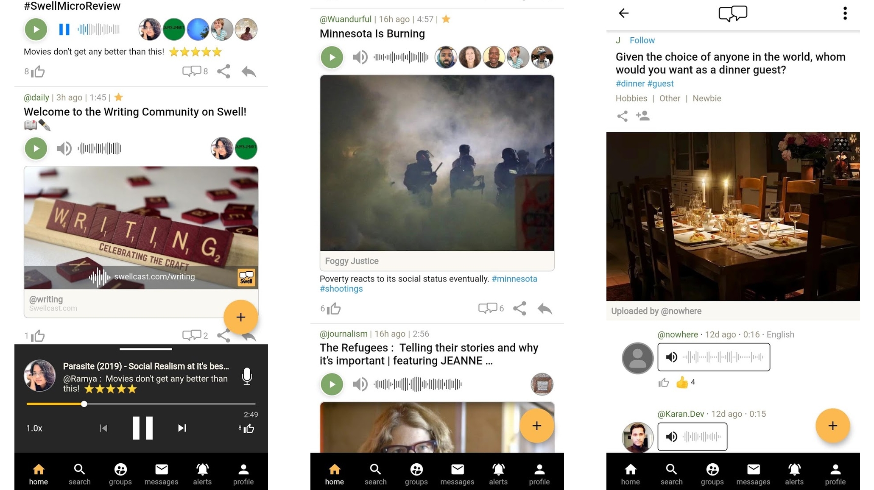Drag the playback progress slider in now-playing bar
The width and height of the screenshot is (874, 490).
point(84,404)
